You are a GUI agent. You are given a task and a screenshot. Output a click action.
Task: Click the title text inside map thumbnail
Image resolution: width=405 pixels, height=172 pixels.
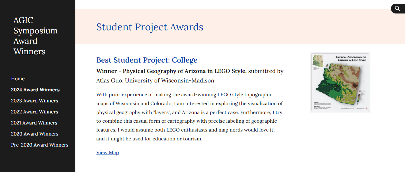click(x=350, y=59)
